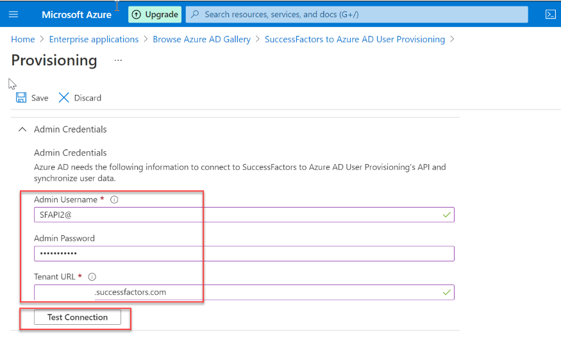Go to Microsoft Azure home logo
Image resolution: width=561 pixels, height=337 pixels.
coord(76,15)
